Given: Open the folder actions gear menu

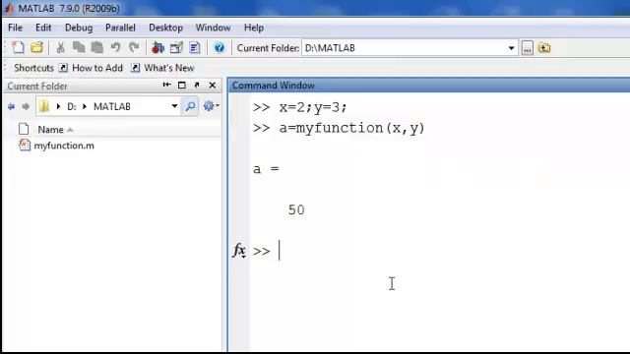Looking at the screenshot, I should click(211, 106).
